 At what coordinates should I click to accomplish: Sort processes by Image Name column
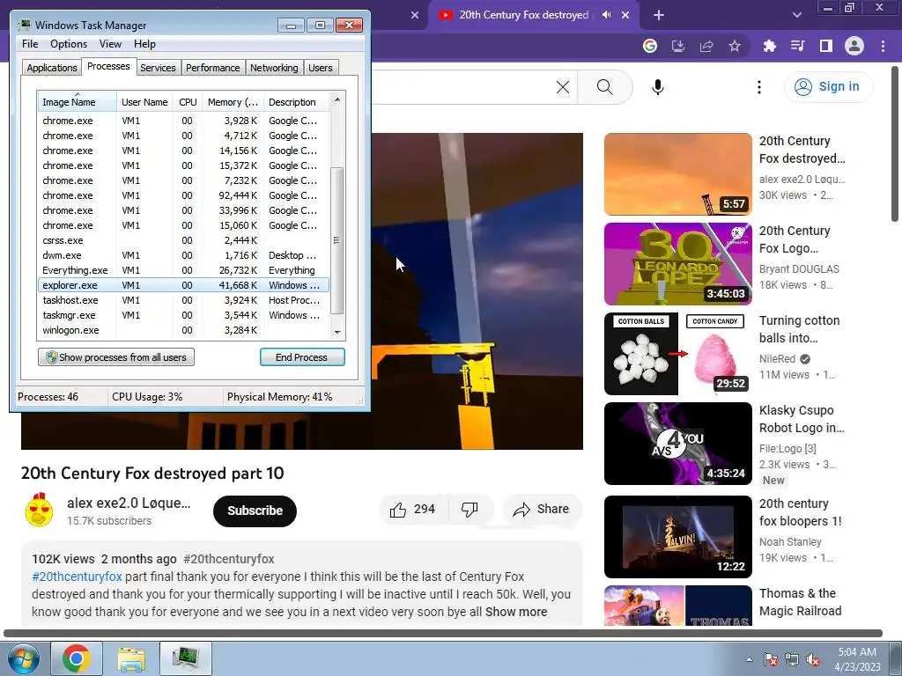pos(78,102)
